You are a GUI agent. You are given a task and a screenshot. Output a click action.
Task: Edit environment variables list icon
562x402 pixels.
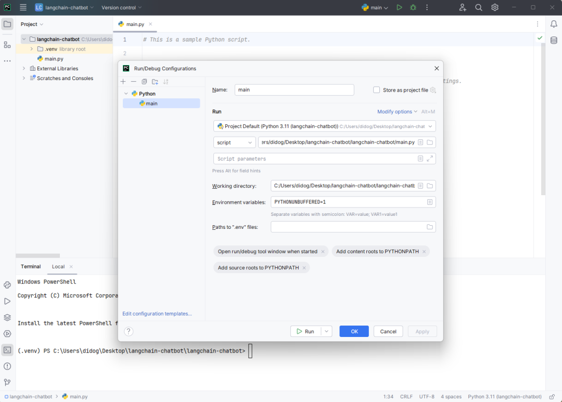point(430,202)
